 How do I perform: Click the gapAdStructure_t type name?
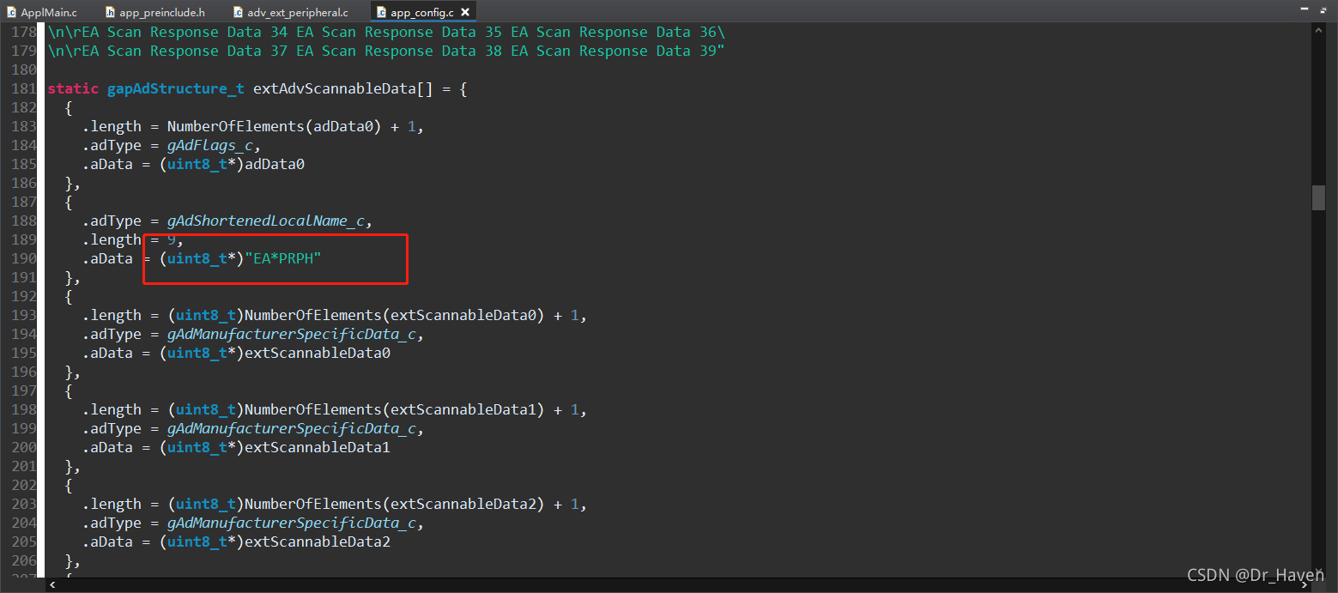[175, 88]
